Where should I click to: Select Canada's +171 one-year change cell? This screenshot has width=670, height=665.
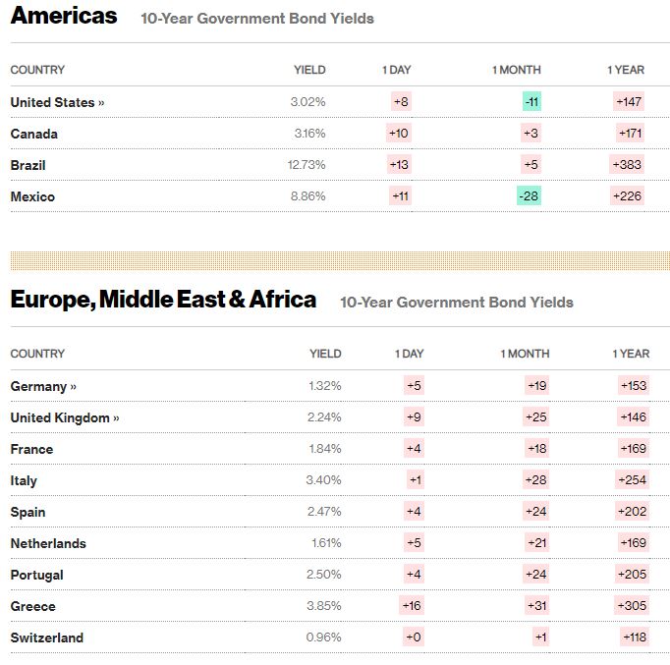click(x=630, y=134)
